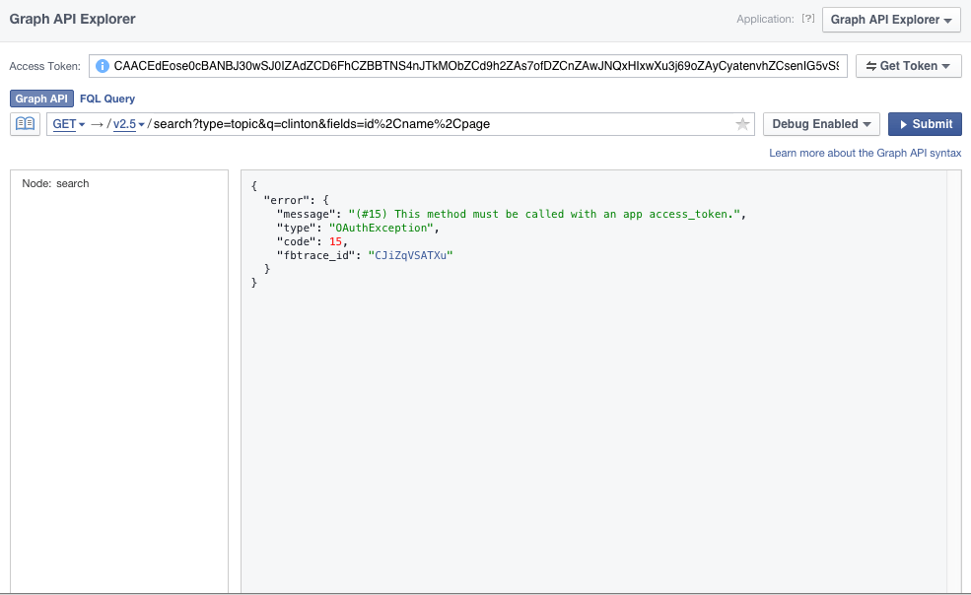Submit the Graph API request
The height and width of the screenshot is (595, 971).
pyautogui.click(x=924, y=124)
